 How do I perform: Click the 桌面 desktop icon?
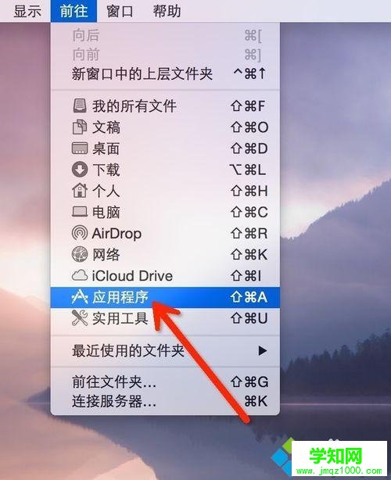80,149
